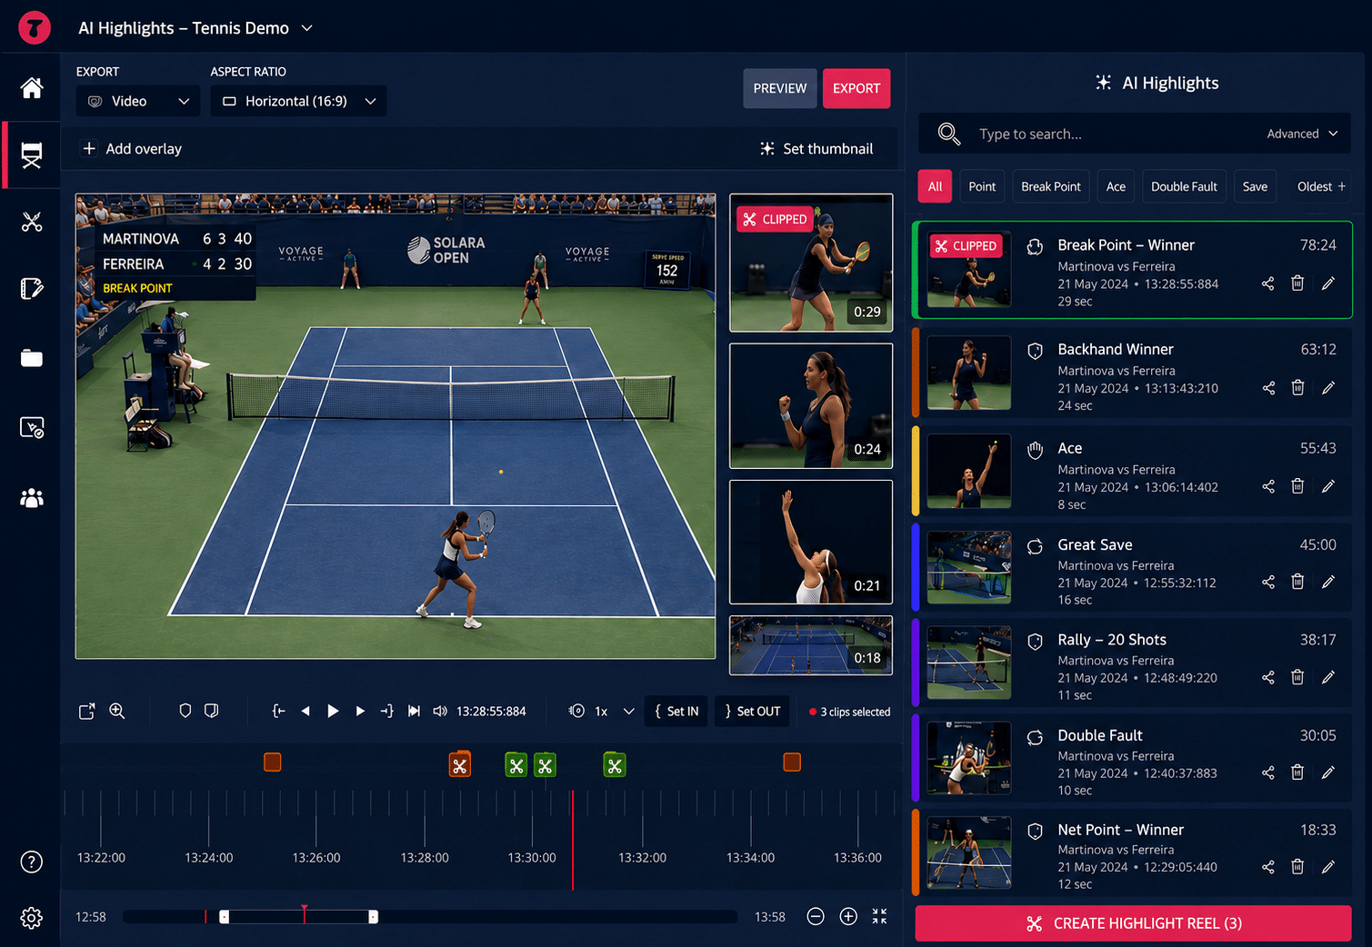Click the magnifier zoom icon under the video
Screen dimensions: 1372x947
pos(117,711)
